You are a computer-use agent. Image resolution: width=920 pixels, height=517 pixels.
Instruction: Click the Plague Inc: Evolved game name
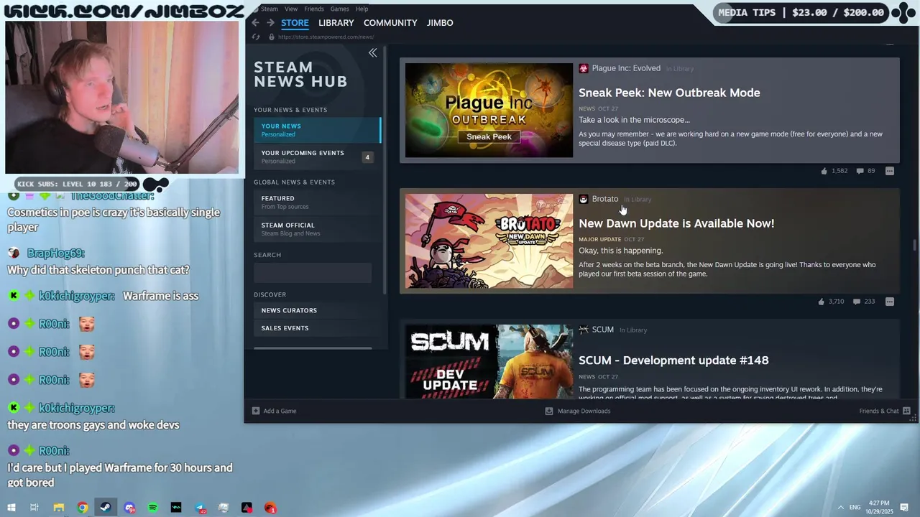click(626, 68)
